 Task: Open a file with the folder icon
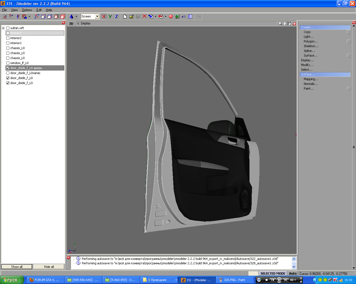tap(132, 17)
